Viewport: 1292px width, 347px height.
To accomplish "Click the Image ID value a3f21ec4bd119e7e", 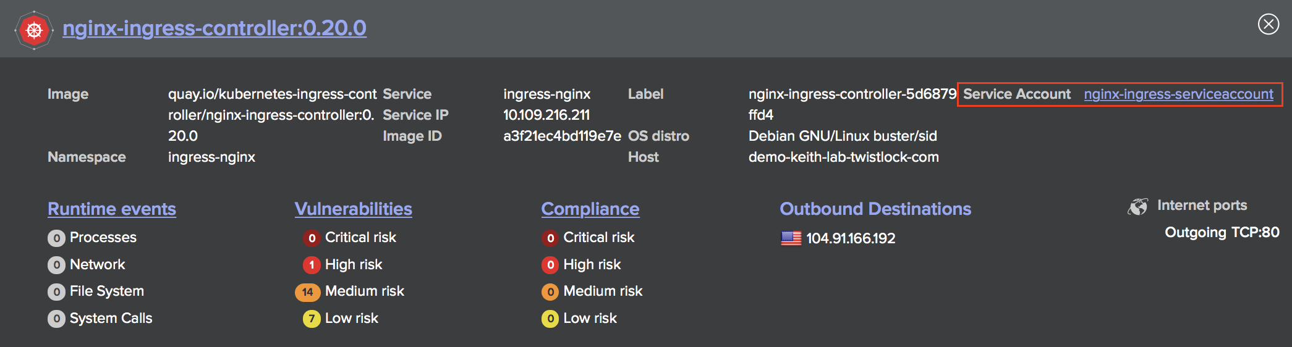I will coord(562,136).
